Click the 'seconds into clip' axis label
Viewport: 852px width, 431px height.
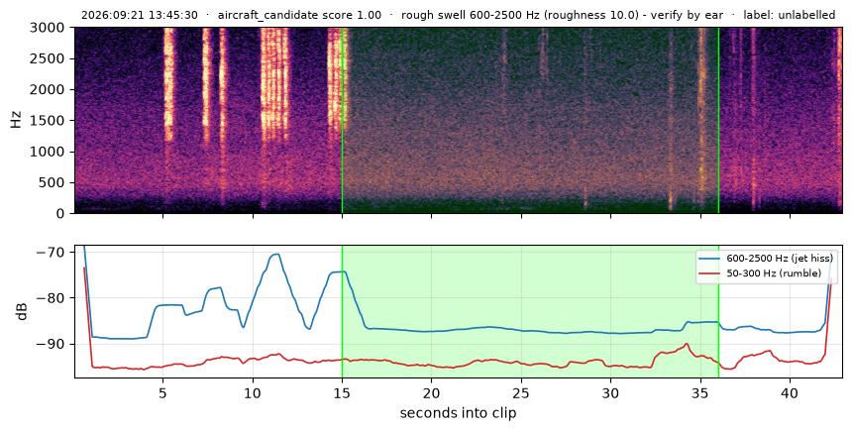458,413
